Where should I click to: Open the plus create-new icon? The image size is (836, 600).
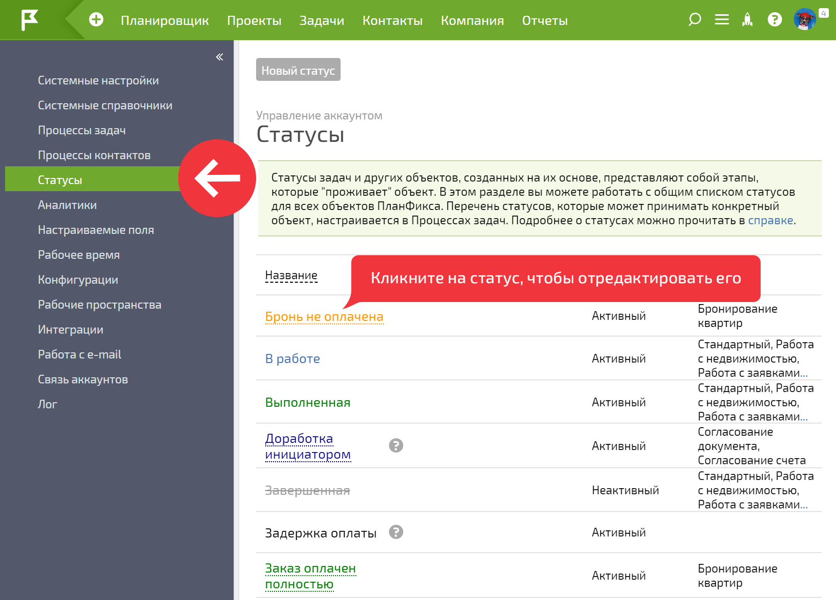[96, 20]
